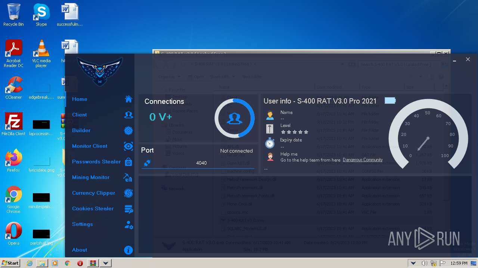
Task: Click the Name avatar icon in User info
Action: coord(270,115)
